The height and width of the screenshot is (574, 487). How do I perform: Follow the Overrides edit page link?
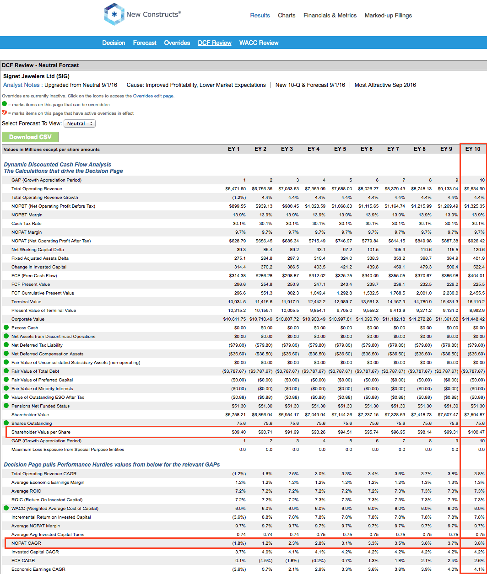153,96
